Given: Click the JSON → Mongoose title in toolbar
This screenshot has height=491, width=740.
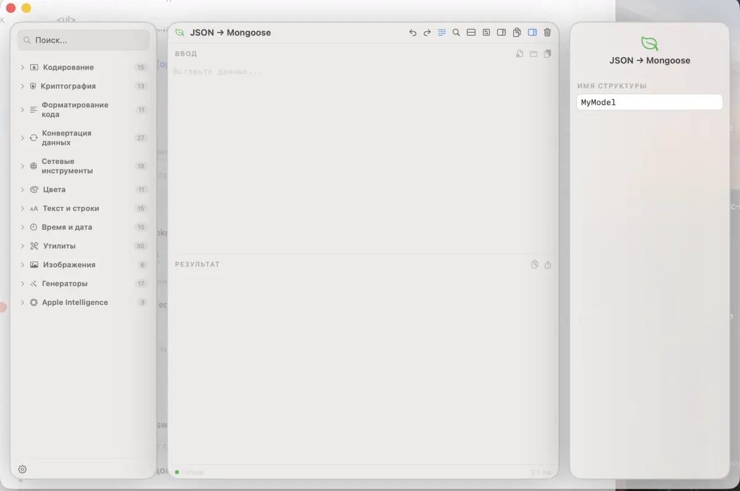Looking at the screenshot, I should click(x=230, y=33).
